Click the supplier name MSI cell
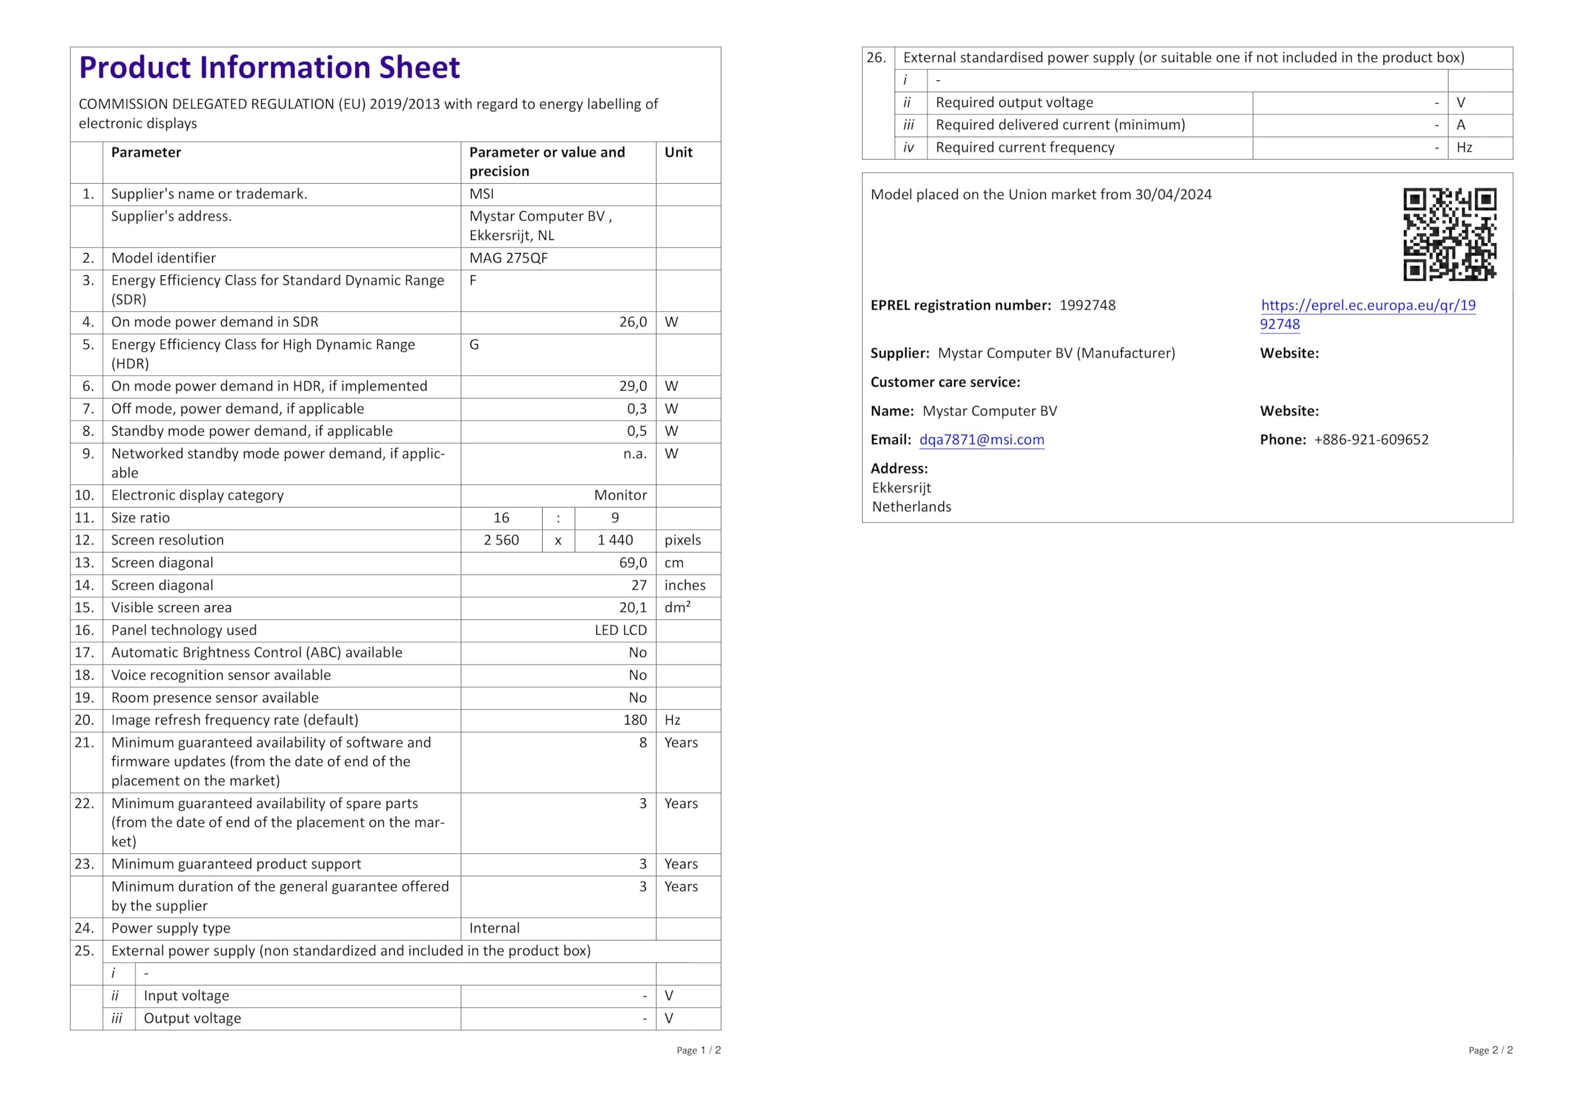The image size is (1584, 1120). point(481,194)
